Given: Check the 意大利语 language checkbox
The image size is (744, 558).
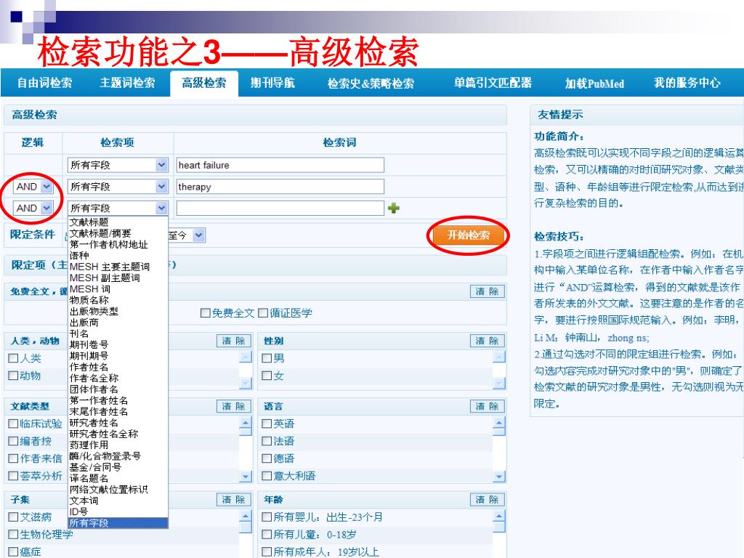Looking at the screenshot, I should [267, 476].
